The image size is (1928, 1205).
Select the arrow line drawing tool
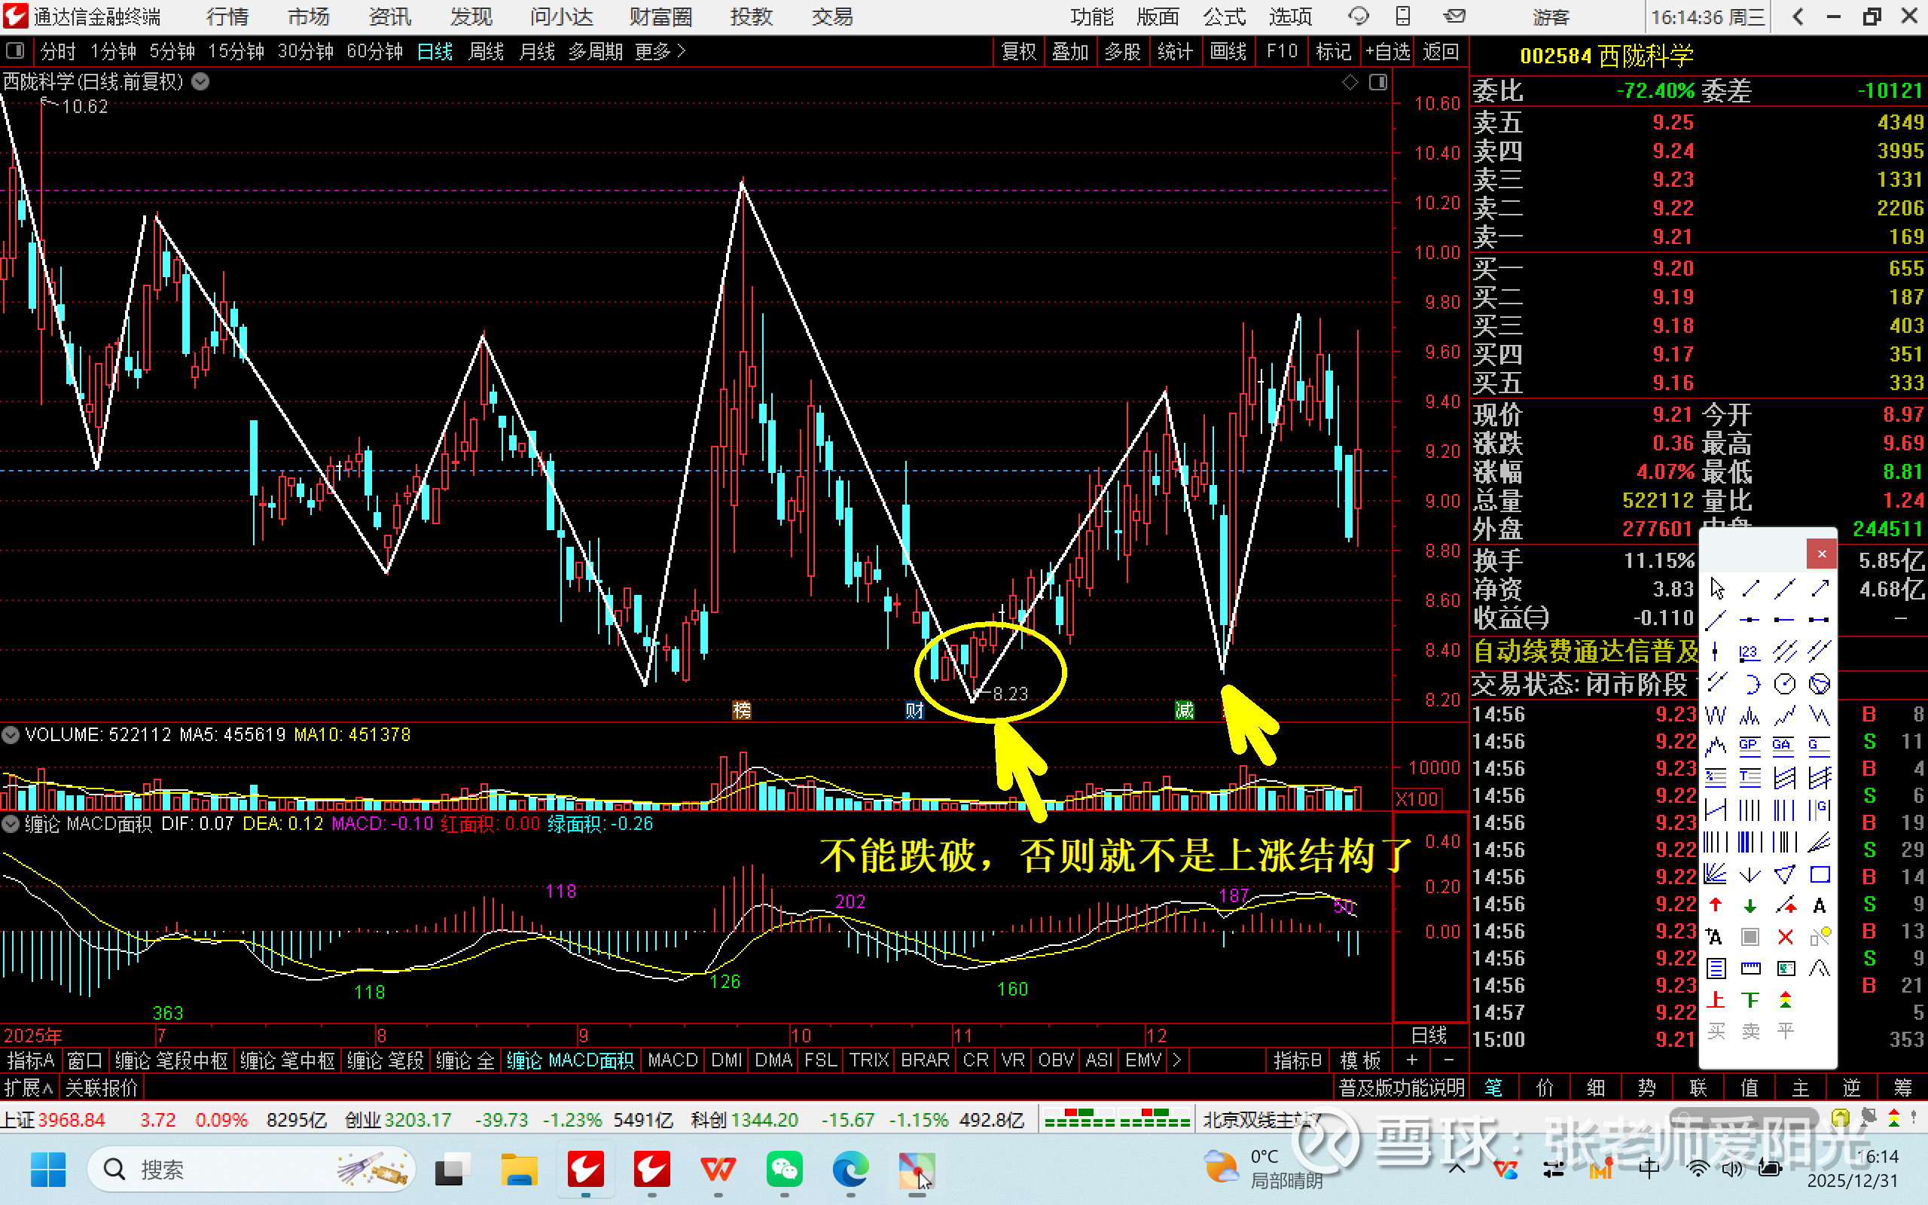tap(1820, 588)
